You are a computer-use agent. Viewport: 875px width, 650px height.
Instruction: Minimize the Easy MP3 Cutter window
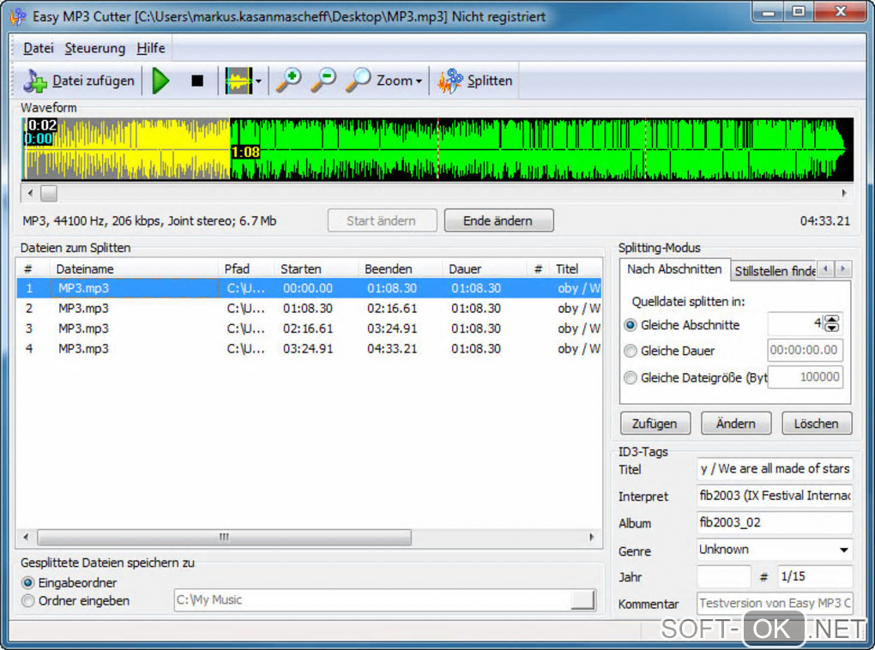pos(769,12)
